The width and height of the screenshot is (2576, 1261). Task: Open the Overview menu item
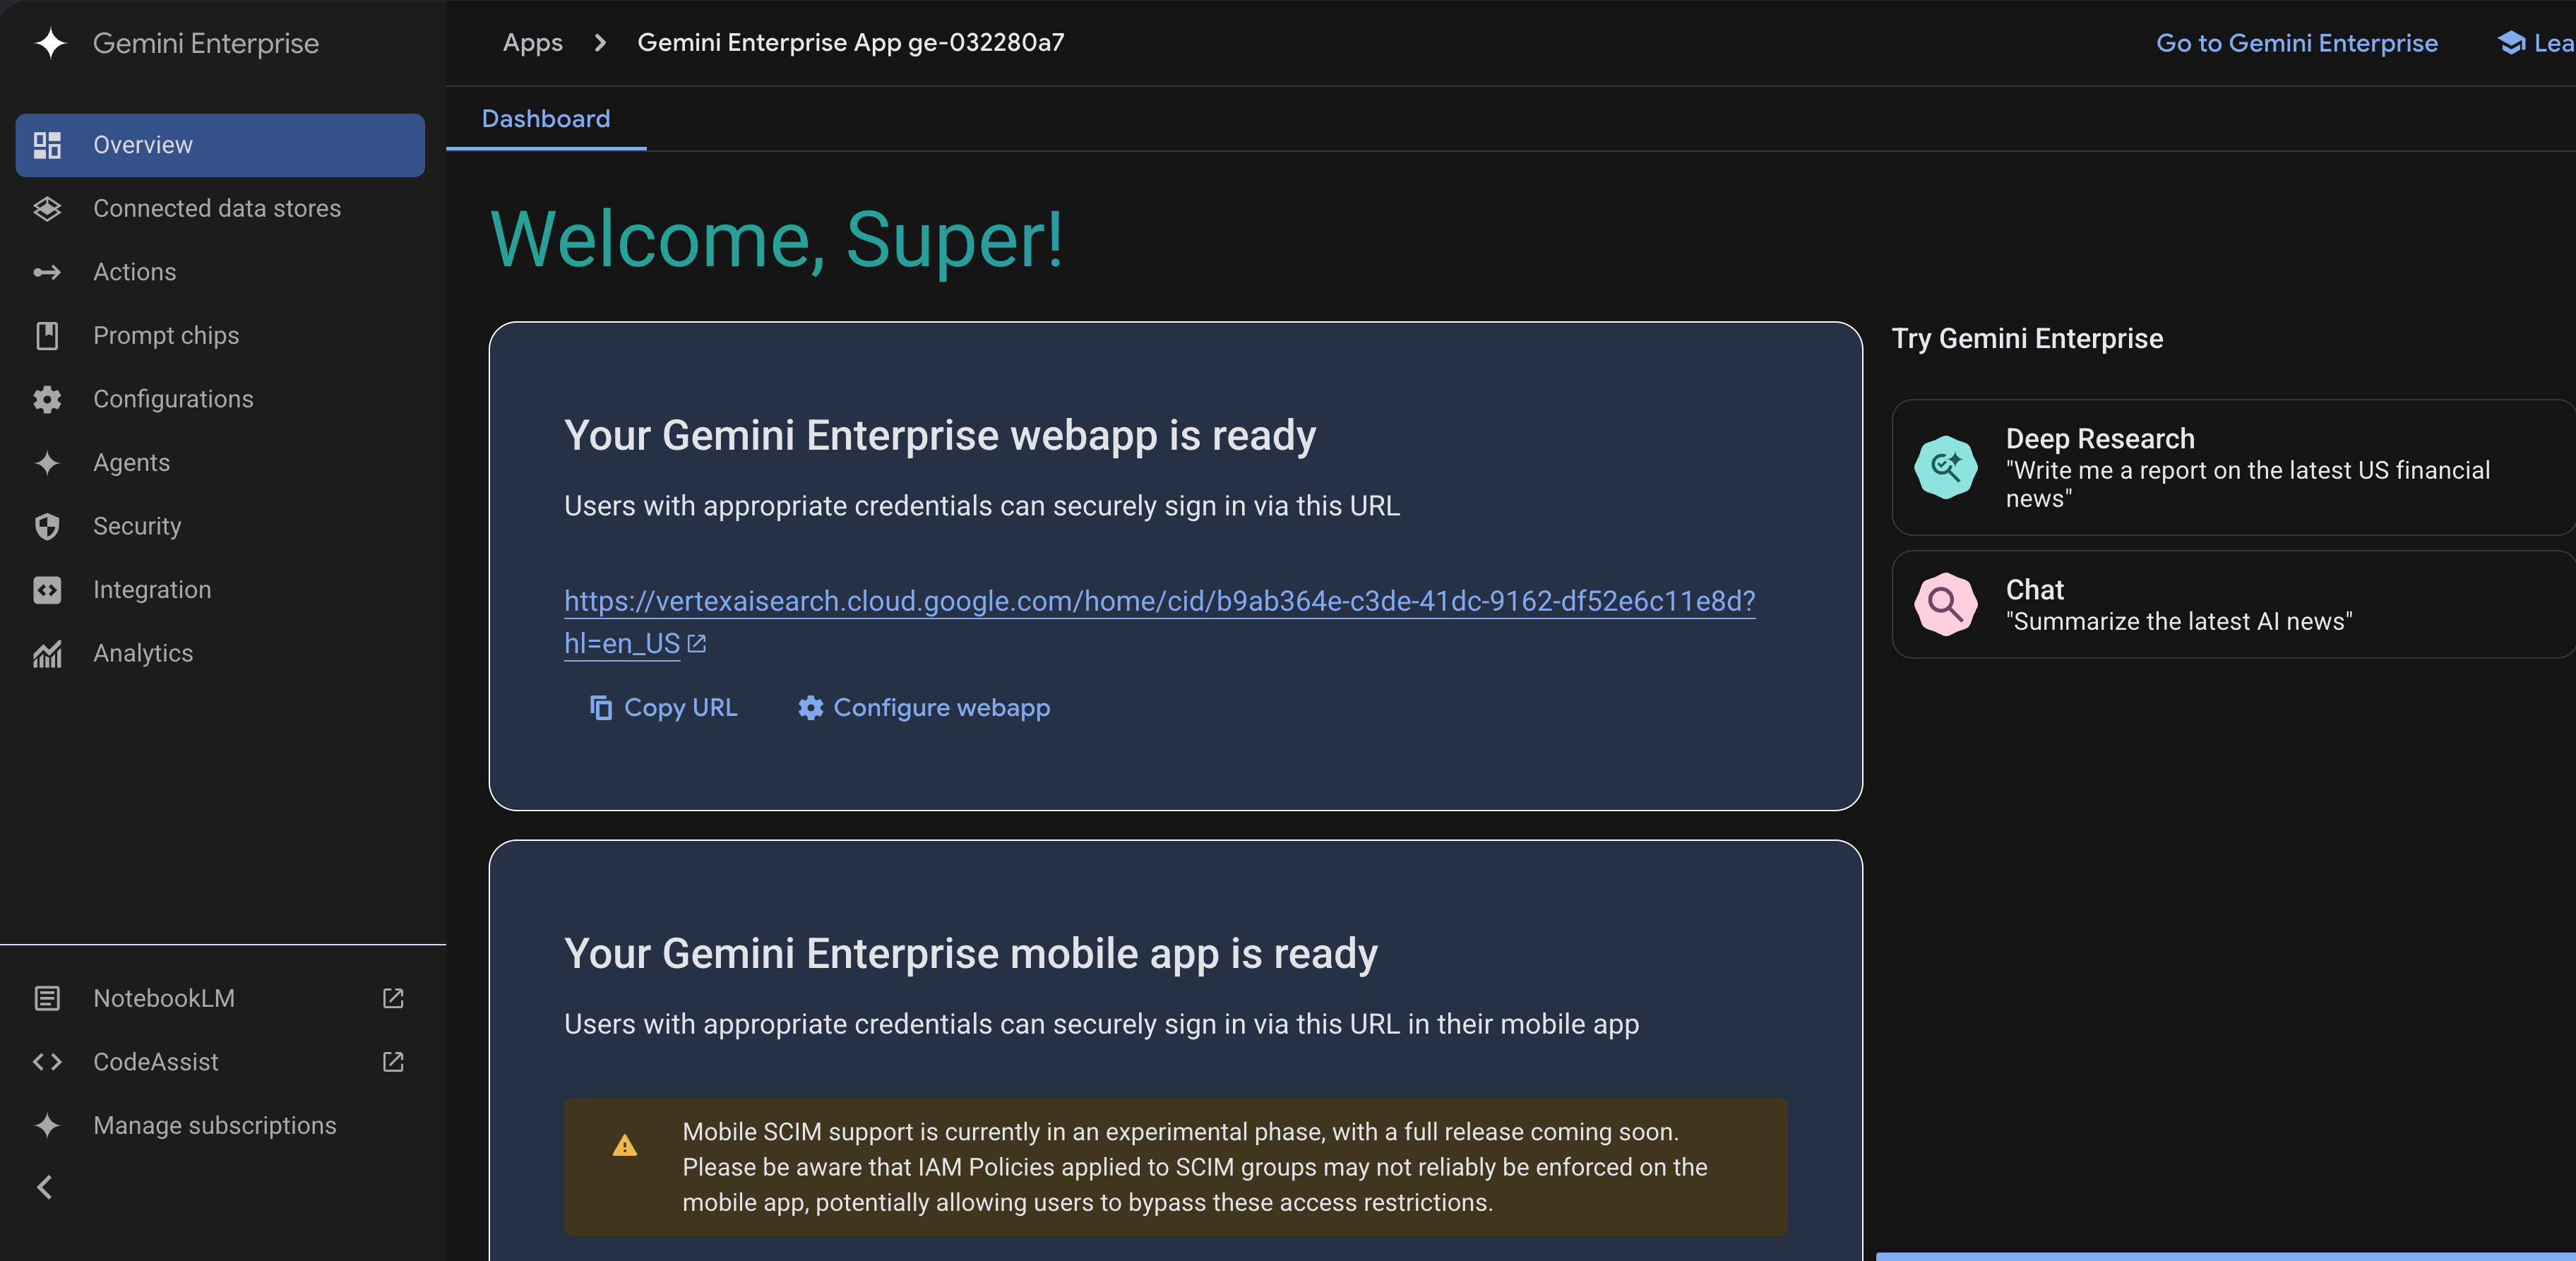coord(220,145)
